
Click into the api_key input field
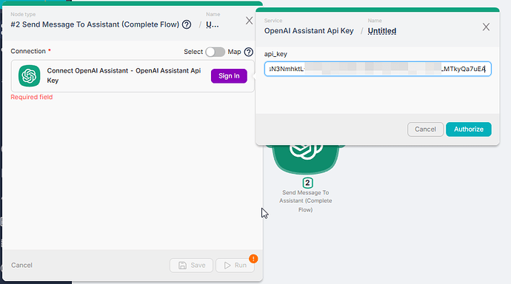coord(378,69)
